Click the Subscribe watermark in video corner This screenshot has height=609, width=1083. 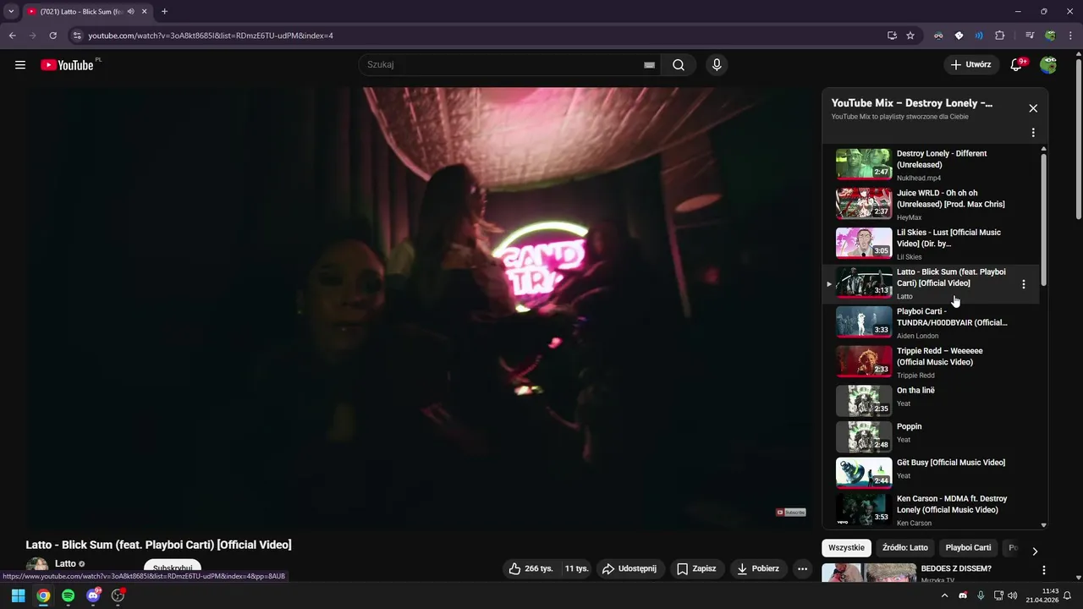click(791, 512)
